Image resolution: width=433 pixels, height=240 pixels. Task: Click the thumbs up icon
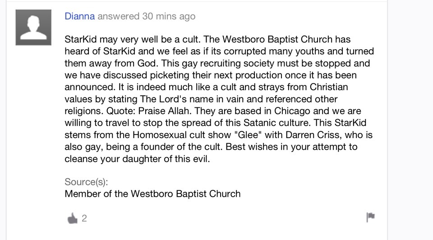click(73, 218)
